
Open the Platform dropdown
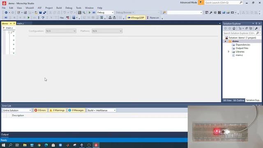(x=107, y=31)
